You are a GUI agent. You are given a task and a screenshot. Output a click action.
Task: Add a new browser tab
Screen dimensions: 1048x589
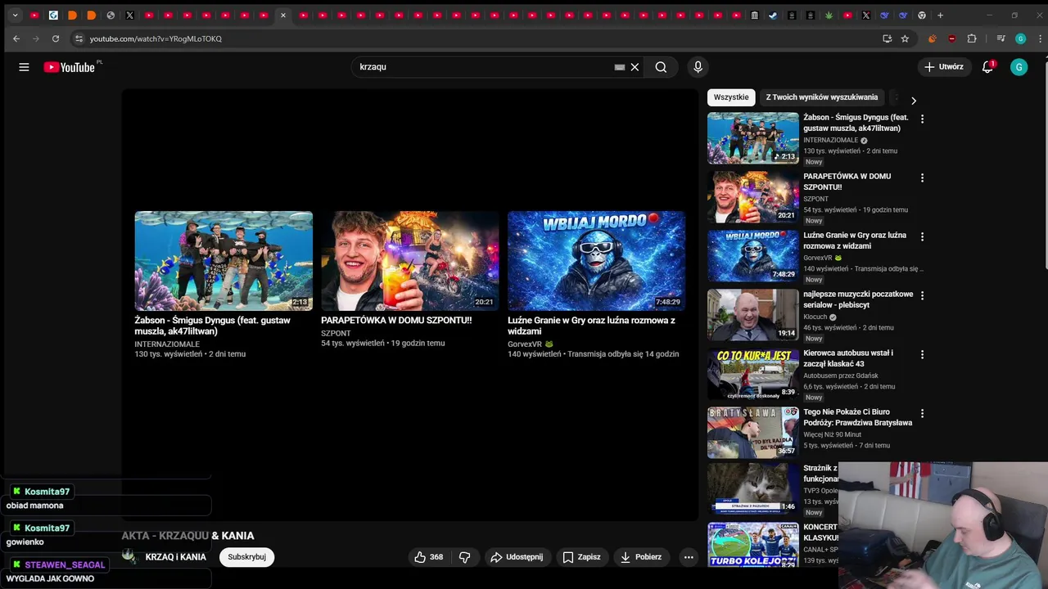point(940,15)
